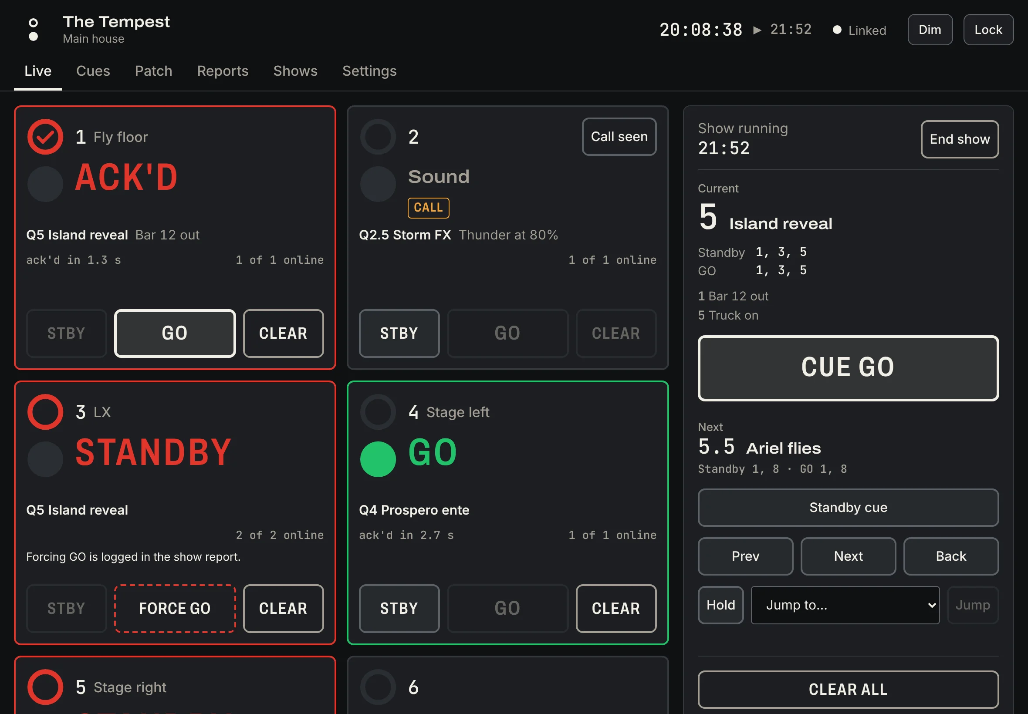Screen dimensions: 1028x714
Task: Click the dark GO lamp on station 1 Fly floor
Action: tap(45, 184)
